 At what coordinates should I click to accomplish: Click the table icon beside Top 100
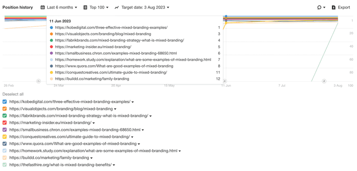(x=85, y=7)
